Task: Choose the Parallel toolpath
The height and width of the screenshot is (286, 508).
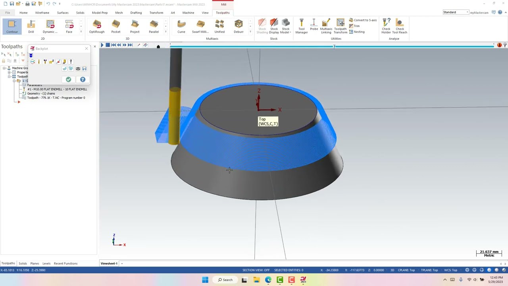Action: [x=154, y=27]
